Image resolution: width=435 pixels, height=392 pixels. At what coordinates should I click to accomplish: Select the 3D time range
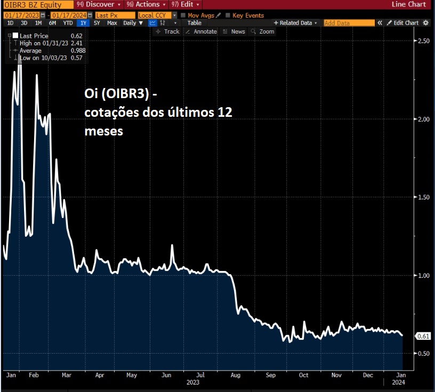[x=24, y=23]
